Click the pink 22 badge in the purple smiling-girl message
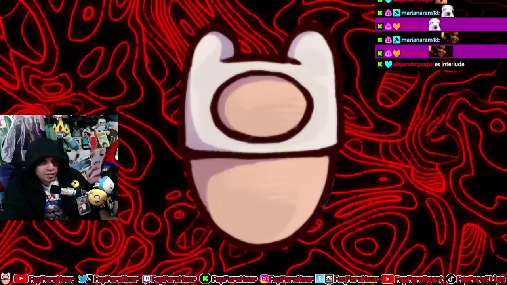The image size is (507, 285). coord(388,53)
